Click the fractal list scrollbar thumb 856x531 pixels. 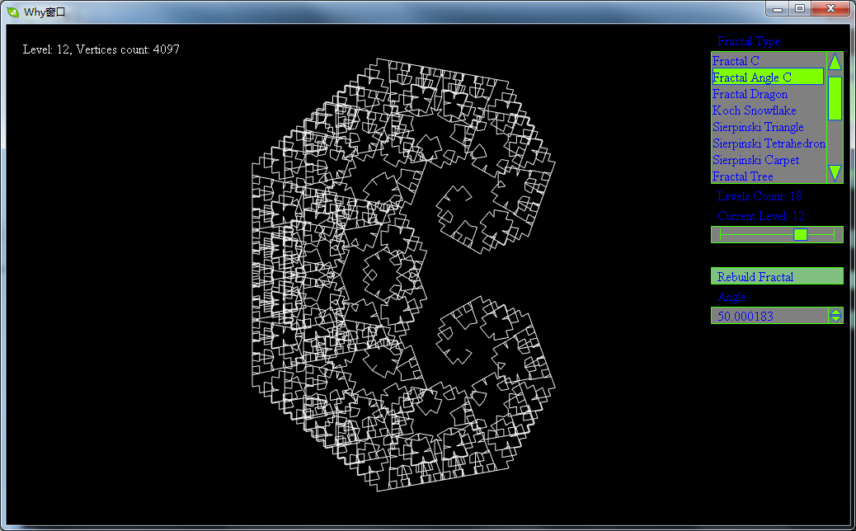[835, 98]
